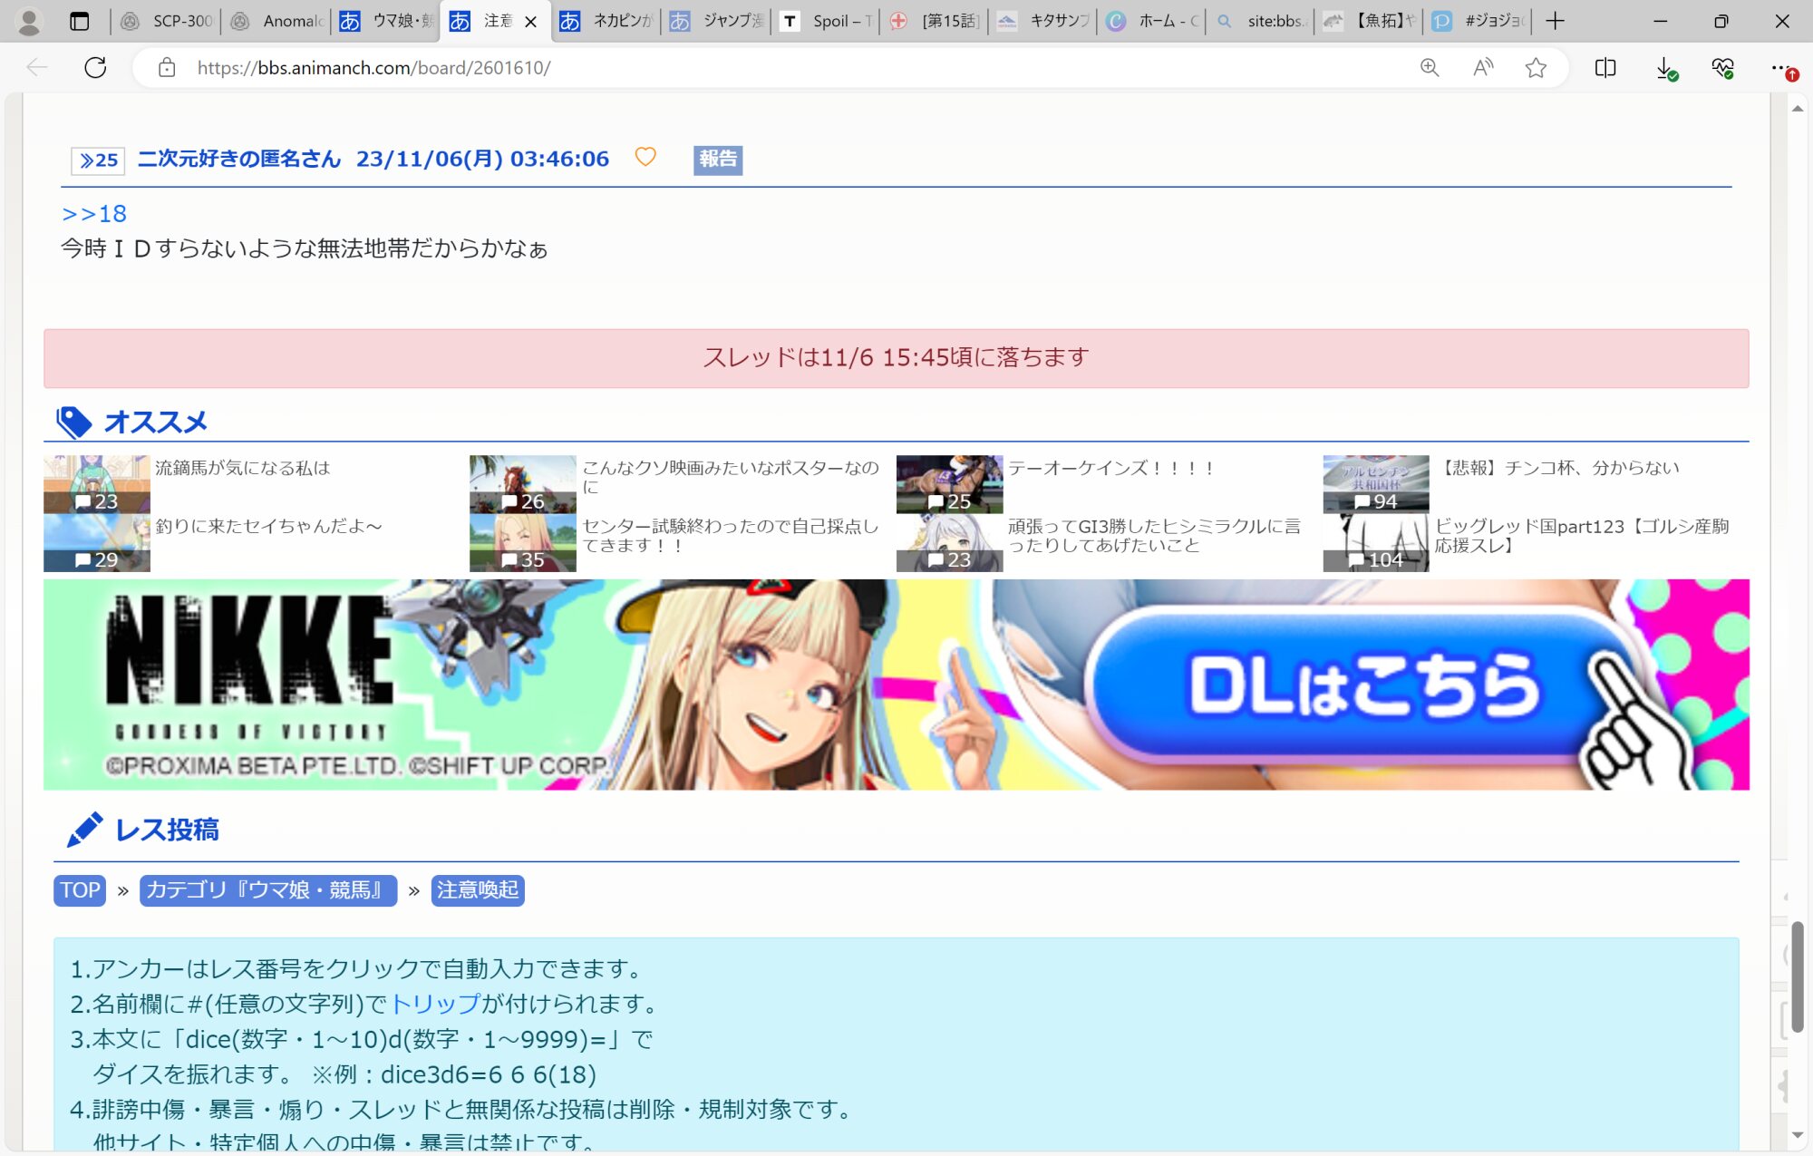Click the scrollbar down arrow
The height and width of the screenshot is (1156, 1813).
click(1797, 1135)
